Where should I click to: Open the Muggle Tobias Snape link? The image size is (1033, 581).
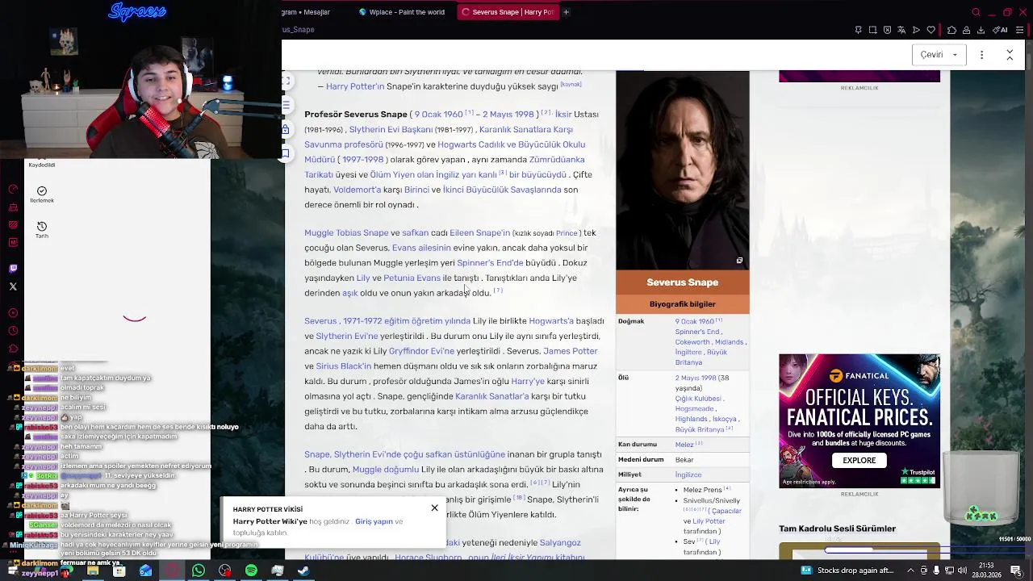tap(346, 232)
